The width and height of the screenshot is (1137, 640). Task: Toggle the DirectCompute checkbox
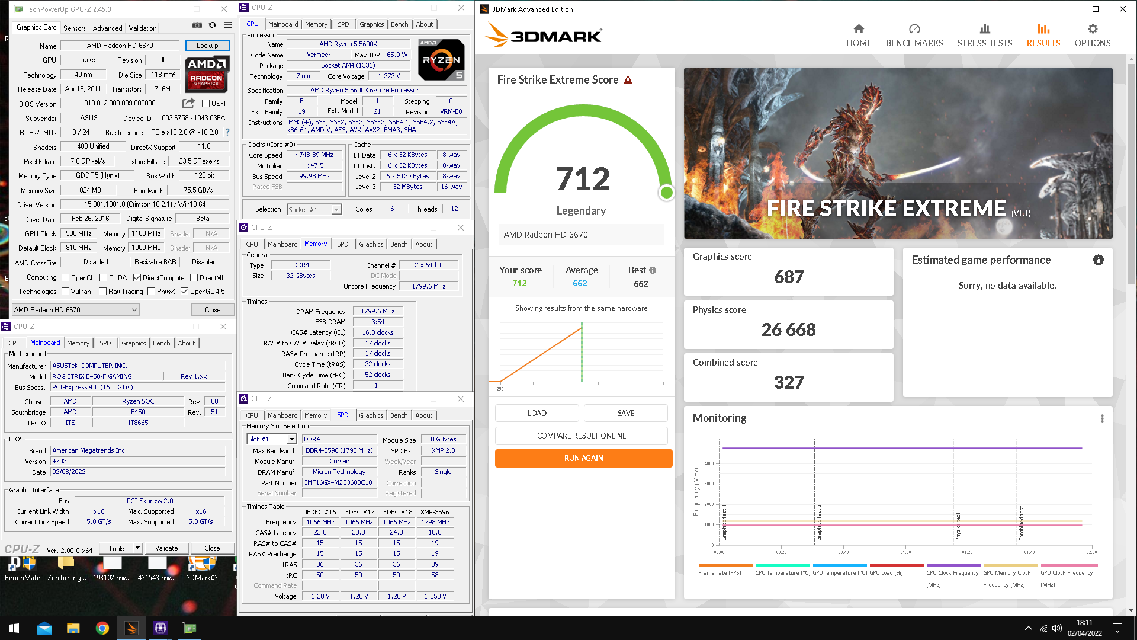(137, 278)
